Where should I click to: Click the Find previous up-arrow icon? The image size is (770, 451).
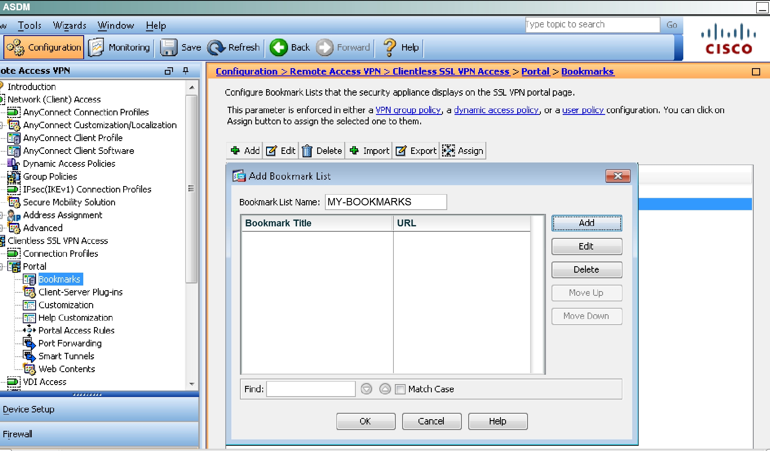(x=385, y=389)
